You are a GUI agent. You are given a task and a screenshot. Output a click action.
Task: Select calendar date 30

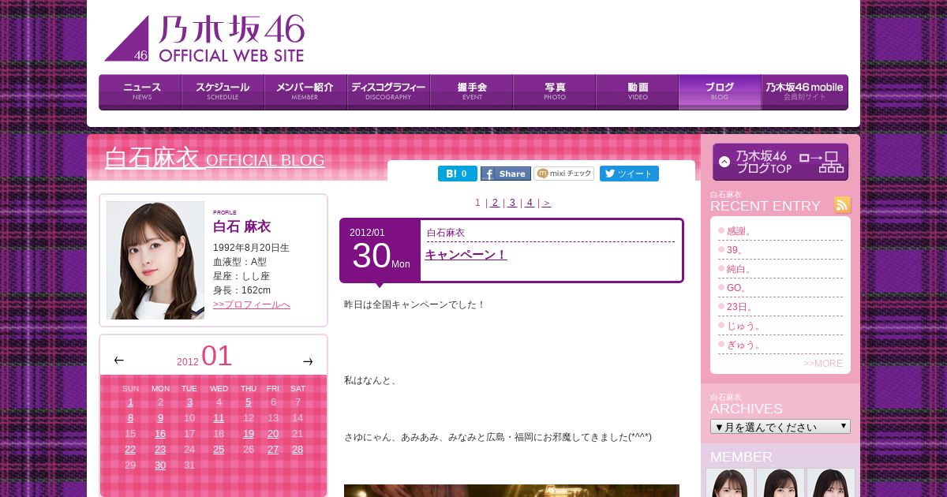[x=160, y=465]
